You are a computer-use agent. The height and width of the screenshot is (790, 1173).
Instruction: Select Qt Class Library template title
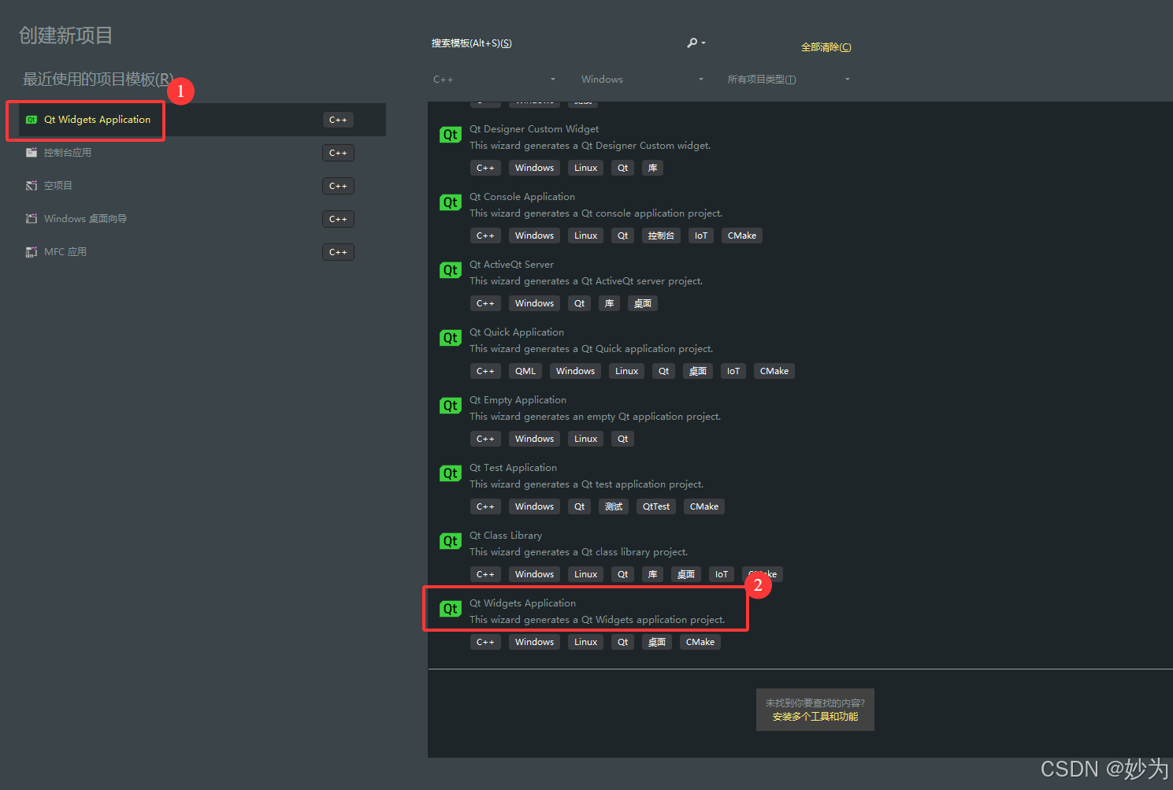point(506,536)
